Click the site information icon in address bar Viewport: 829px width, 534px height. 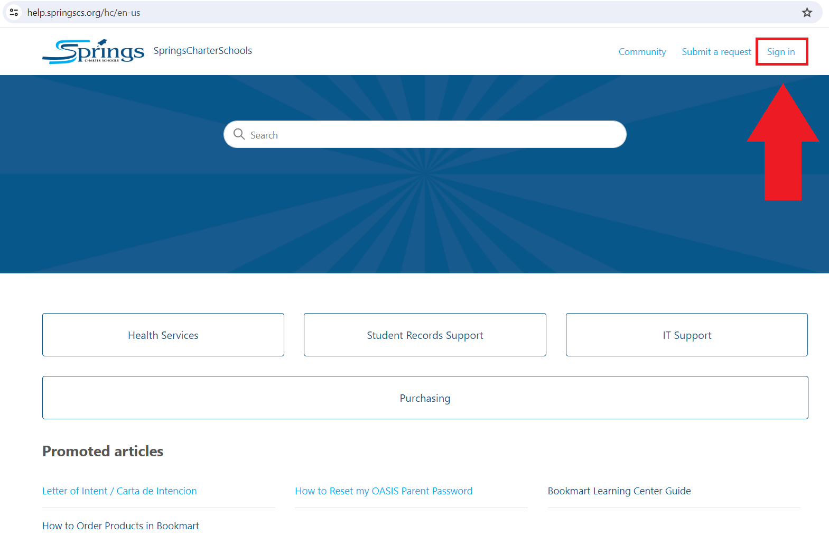pos(14,13)
